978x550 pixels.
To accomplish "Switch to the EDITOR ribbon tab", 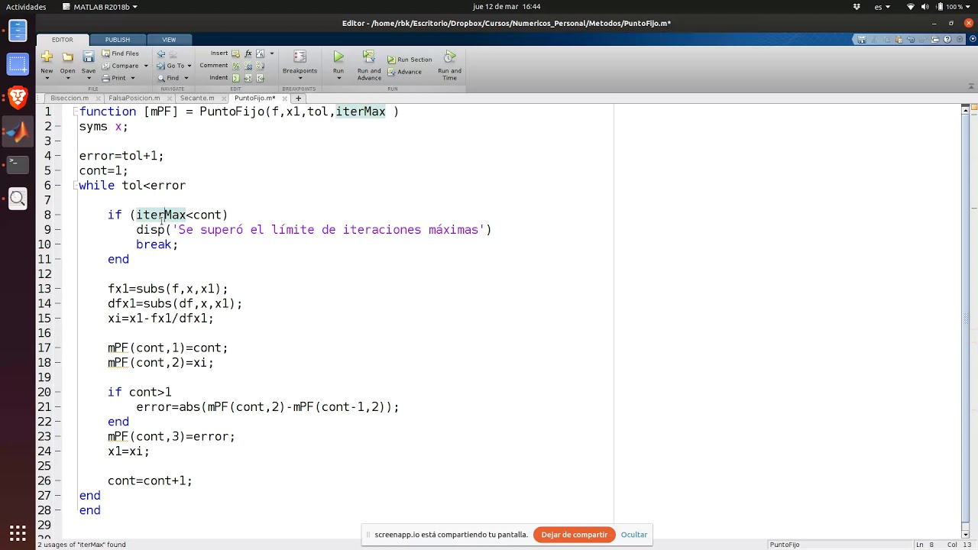I will (x=63, y=40).
